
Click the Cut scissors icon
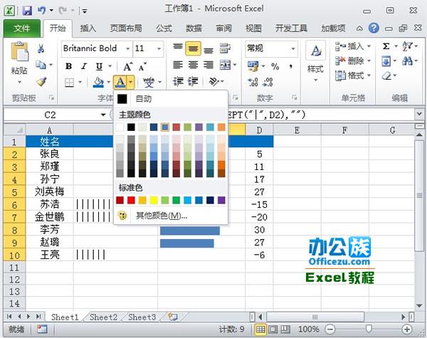click(x=41, y=49)
